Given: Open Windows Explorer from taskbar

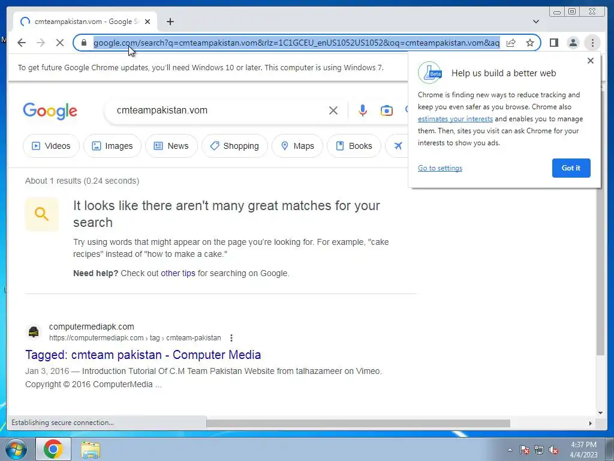Looking at the screenshot, I should pos(91,449).
